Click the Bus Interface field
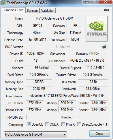113x140 pixels. click(87, 60)
